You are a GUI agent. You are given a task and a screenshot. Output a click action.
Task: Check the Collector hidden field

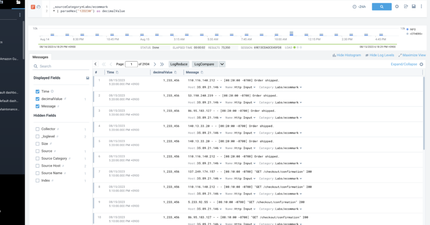tap(38, 129)
